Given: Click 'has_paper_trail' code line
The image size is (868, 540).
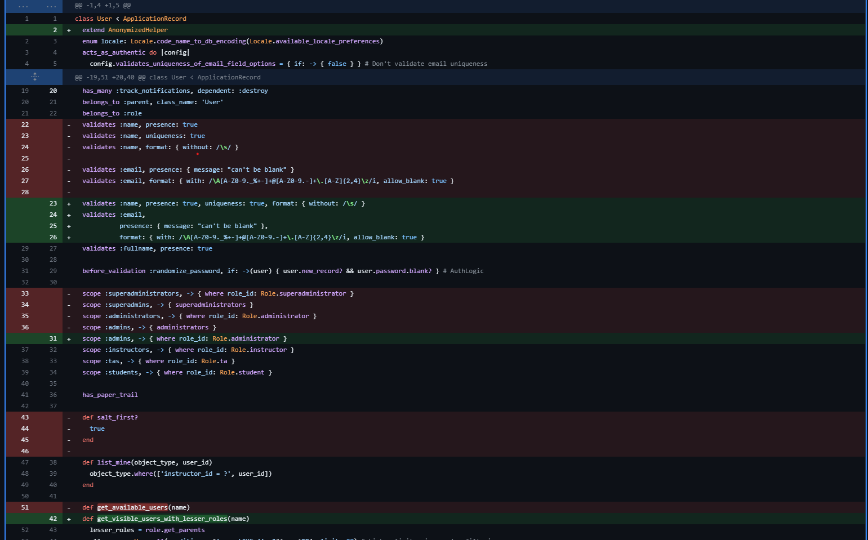Looking at the screenshot, I should pyautogui.click(x=110, y=395).
